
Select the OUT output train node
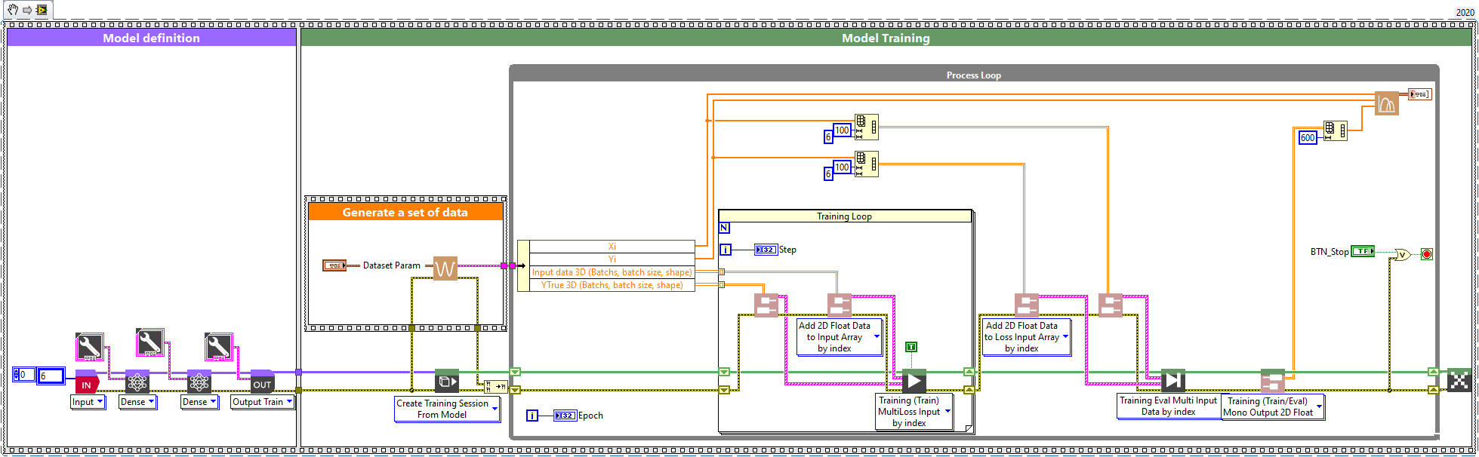[262, 382]
